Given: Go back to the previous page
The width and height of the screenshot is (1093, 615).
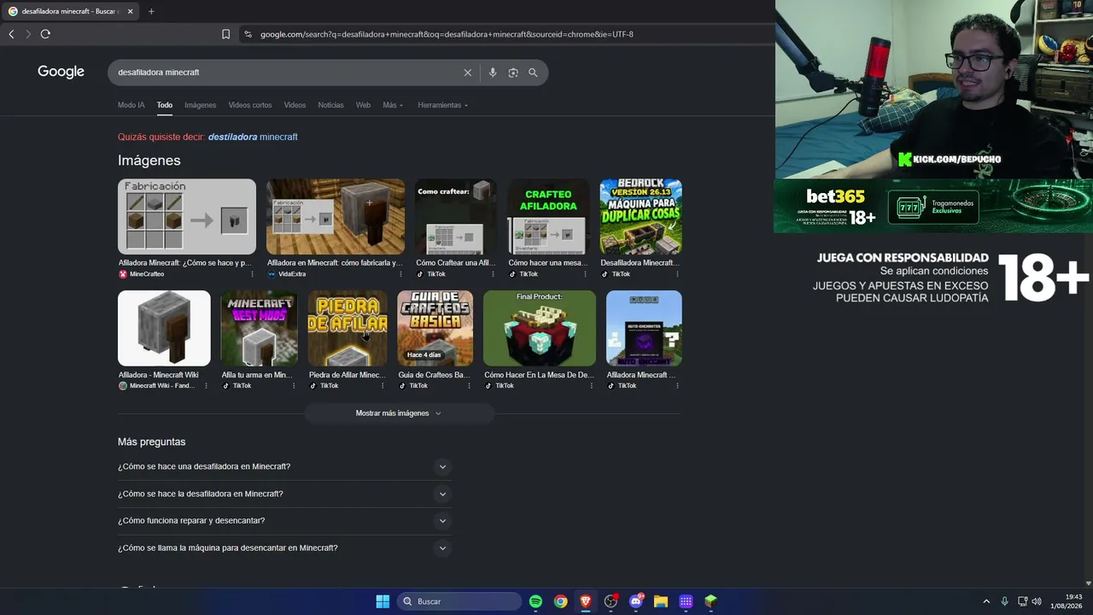Looking at the screenshot, I should tap(11, 34).
